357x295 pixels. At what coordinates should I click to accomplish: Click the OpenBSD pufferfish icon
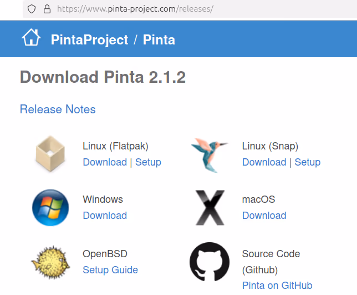pyautogui.click(x=50, y=262)
